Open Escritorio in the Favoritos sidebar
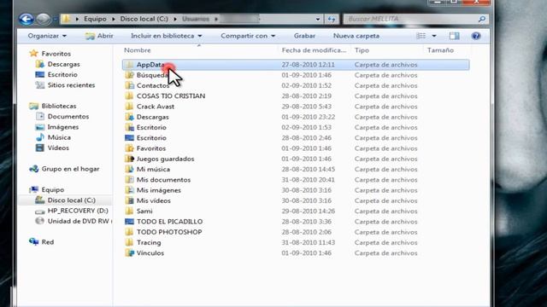The width and height of the screenshot is (547, 307). point(62,74)
